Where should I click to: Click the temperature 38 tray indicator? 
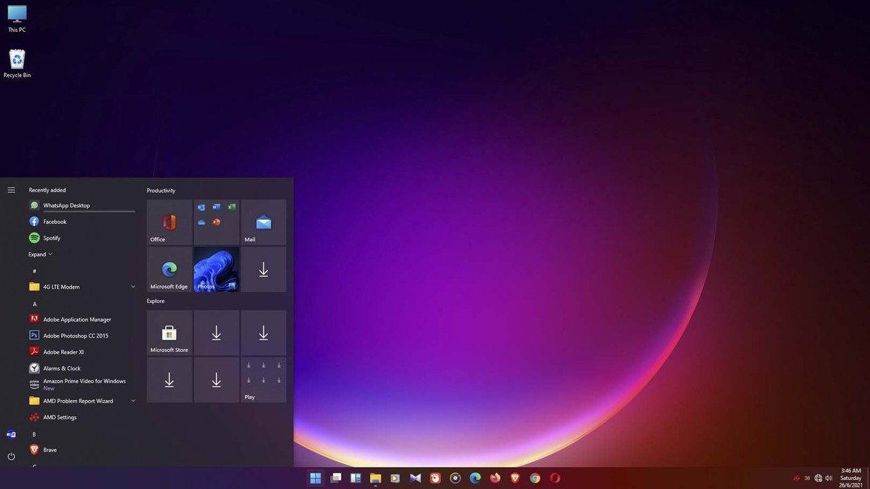(807, 478)
